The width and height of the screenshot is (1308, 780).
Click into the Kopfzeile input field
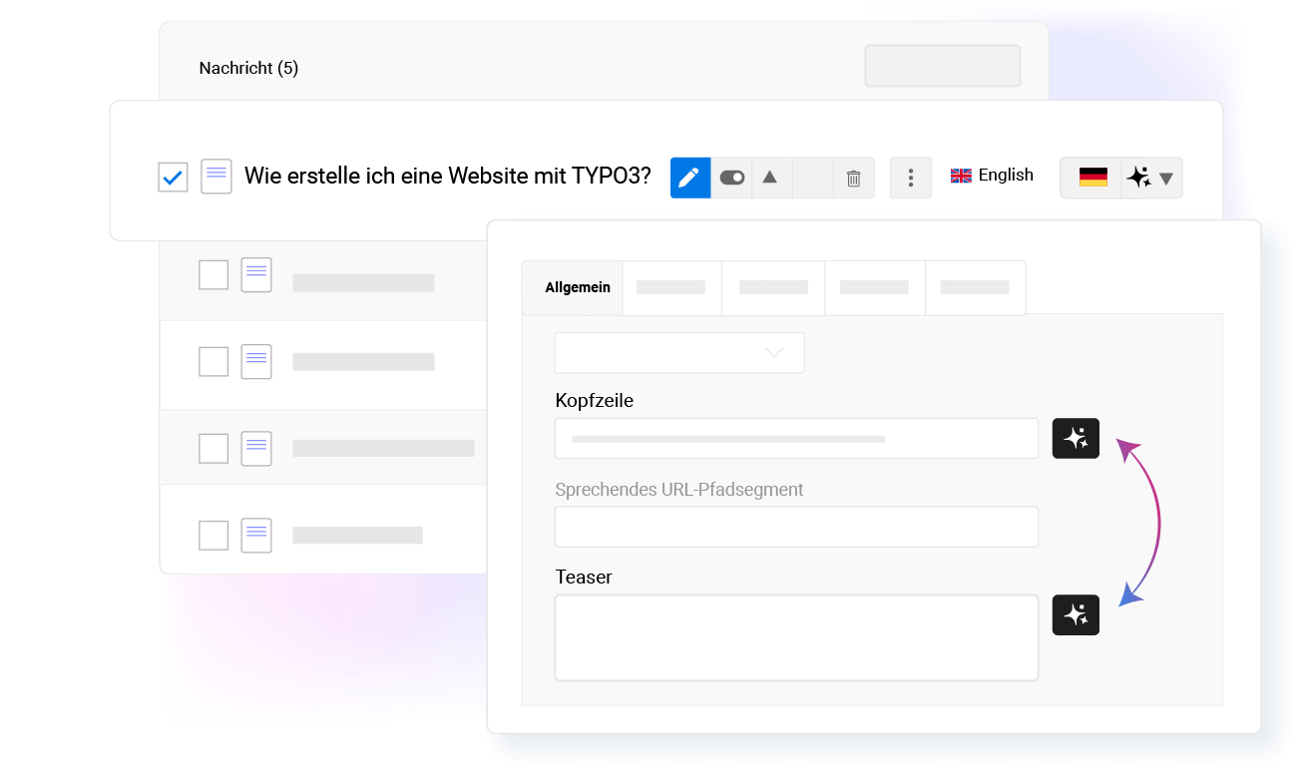(x=796, y=438)
